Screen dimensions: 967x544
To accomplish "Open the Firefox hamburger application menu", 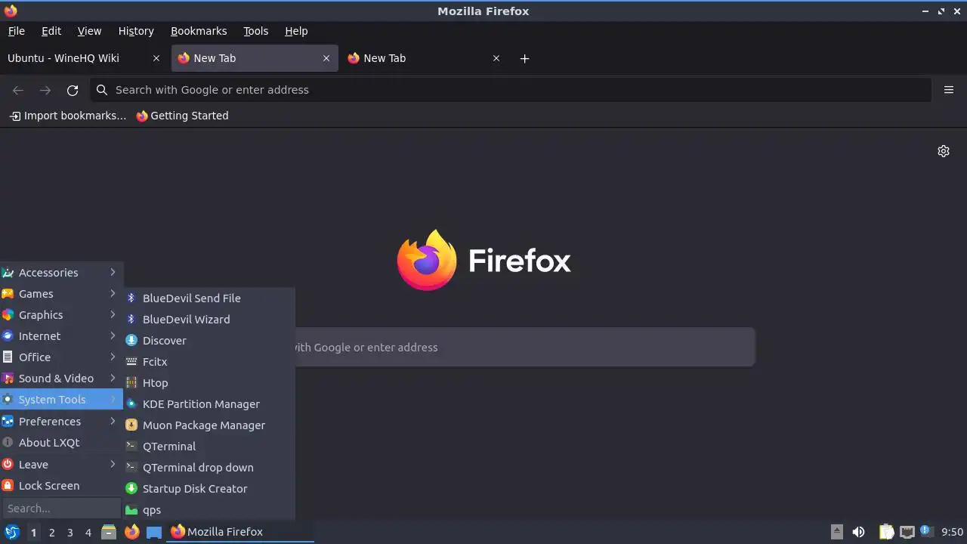I will point(949,90).
